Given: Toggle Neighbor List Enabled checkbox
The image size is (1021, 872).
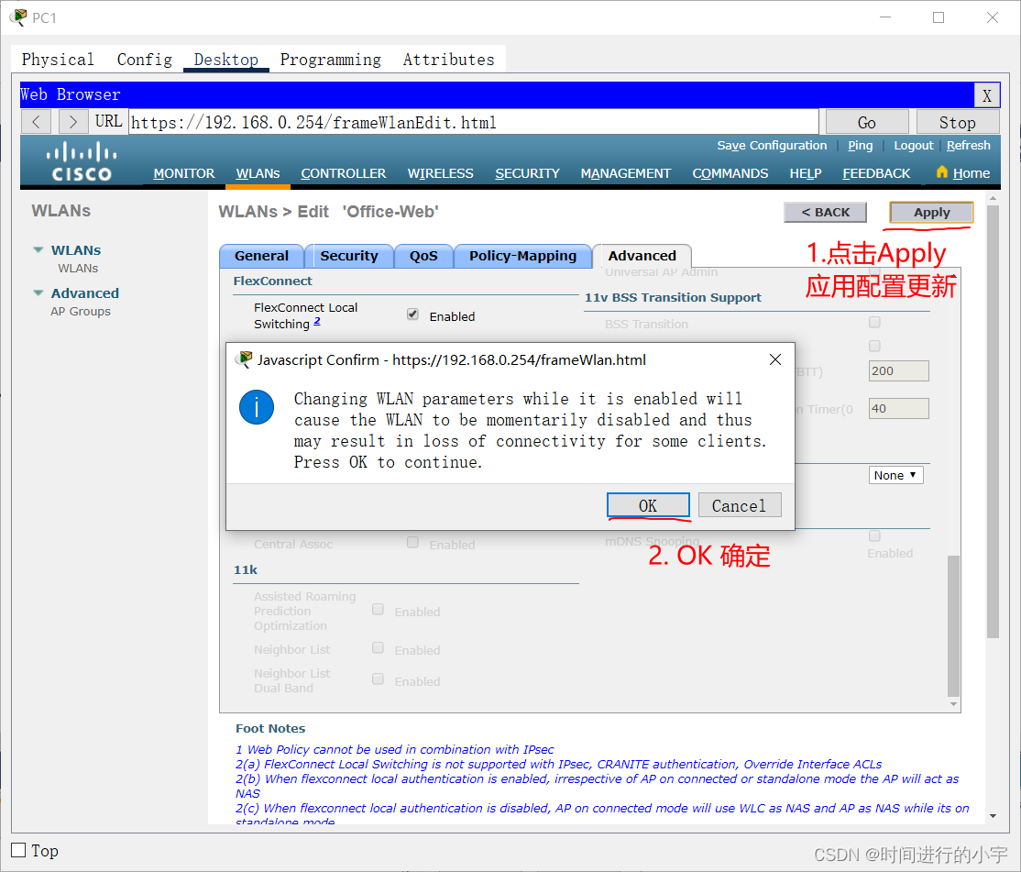Looking at the screenshot, I should [x=378, y=648].
